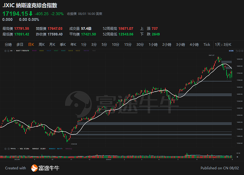Viewport: 244px width, 175px height.
Task: Click the rightmost circle chart icon
Action: [242, 51]
